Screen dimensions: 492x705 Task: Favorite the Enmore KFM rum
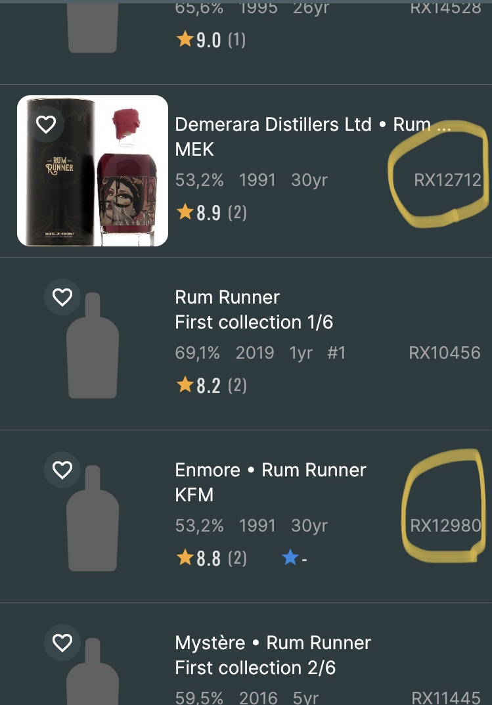click(62, 470)
